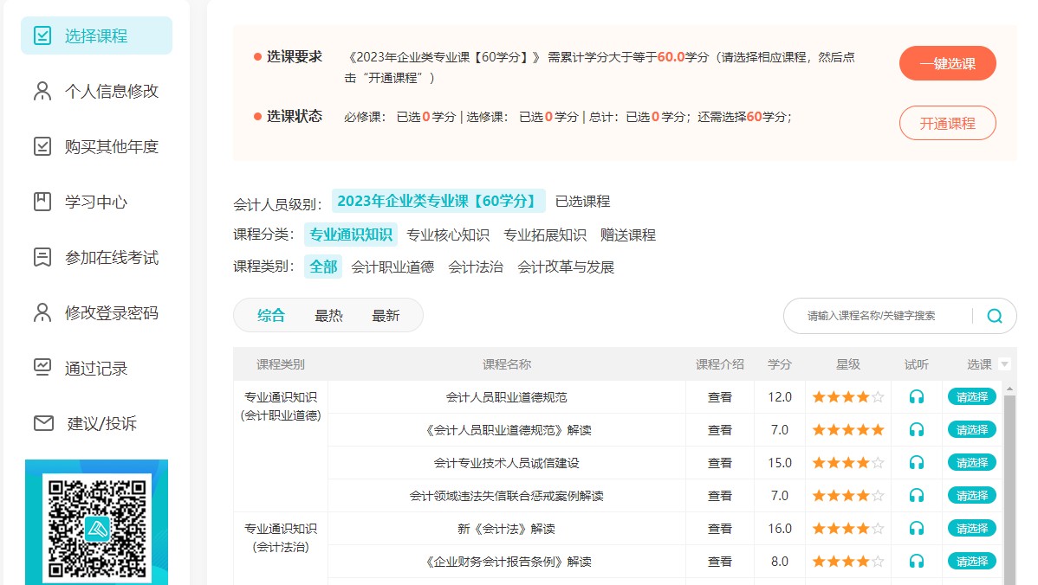The height and width of the screenshot is (585, 1038).
Task: Expand the dropdown arrow beside 选课 header
Action: tap(1004, 364)
